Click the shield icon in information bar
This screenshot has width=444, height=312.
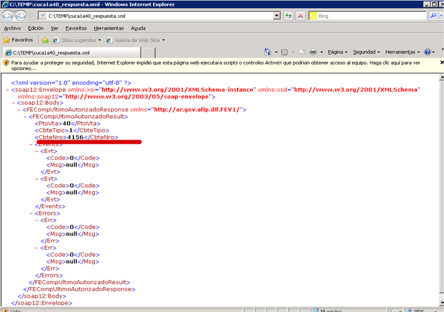click(6, 63)
